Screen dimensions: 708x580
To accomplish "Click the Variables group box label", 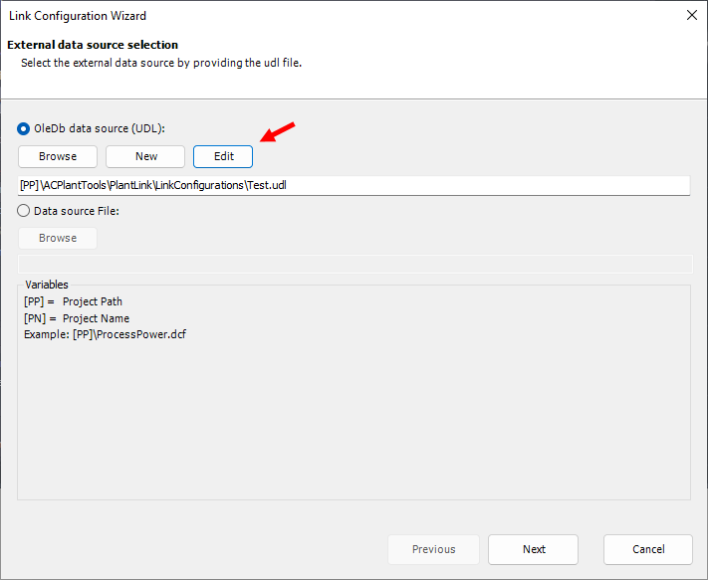I will click(47, 285).
